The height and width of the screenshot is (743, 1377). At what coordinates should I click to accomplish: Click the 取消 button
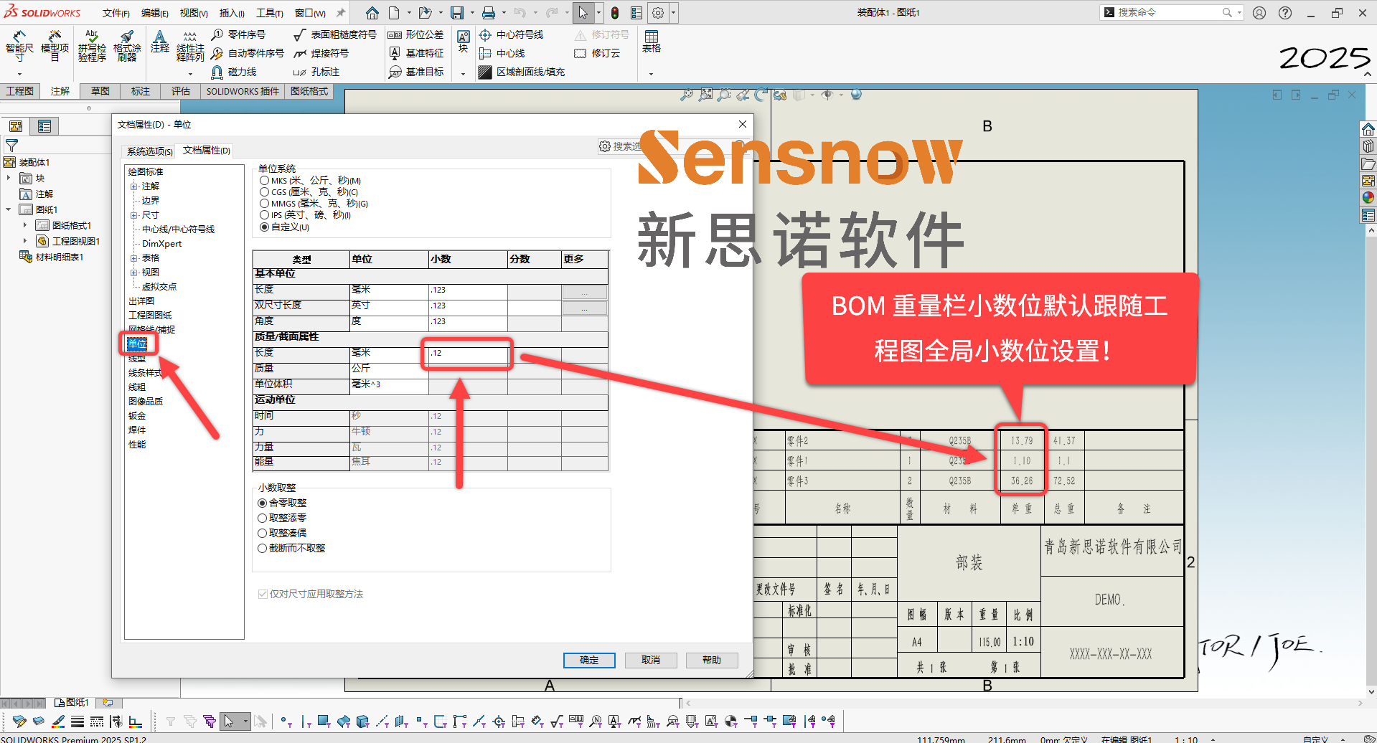pyautogui.click(x=650, y=660)
